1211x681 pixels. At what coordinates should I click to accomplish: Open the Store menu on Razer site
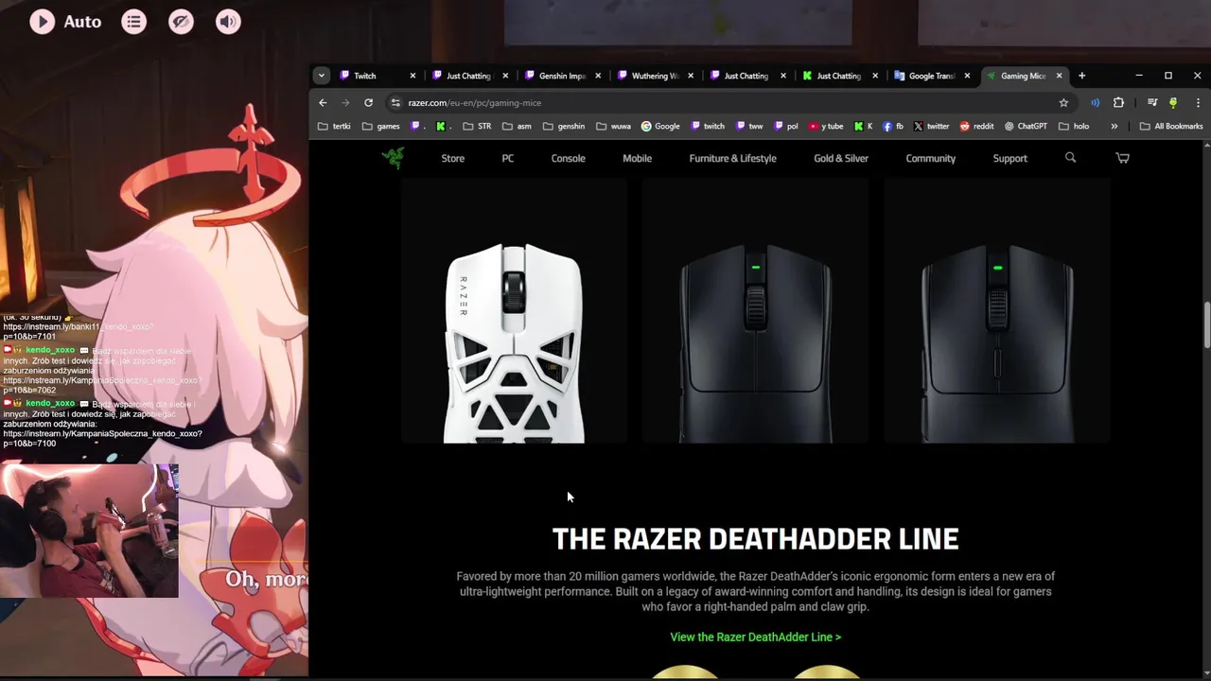tap(453, 158)
